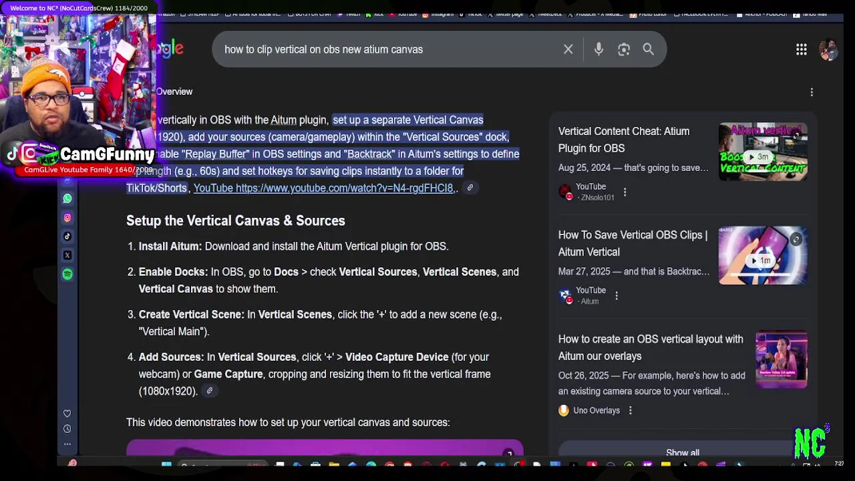Open YouTube link N4-rgdFHCI8
The height and width of the screenshot is (481, 855).
click(x=324, y=188)
